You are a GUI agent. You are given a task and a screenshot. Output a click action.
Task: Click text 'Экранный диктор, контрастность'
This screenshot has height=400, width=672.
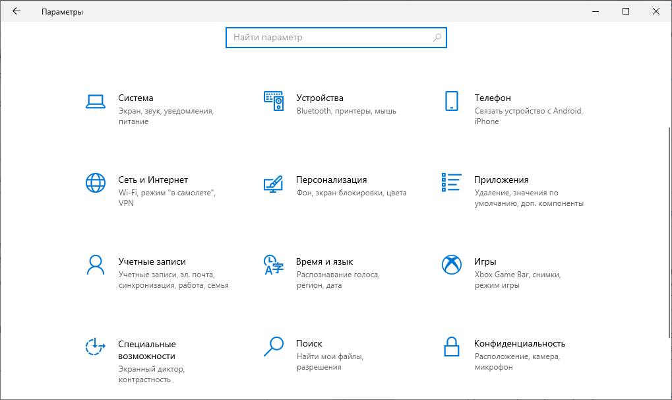151,374
